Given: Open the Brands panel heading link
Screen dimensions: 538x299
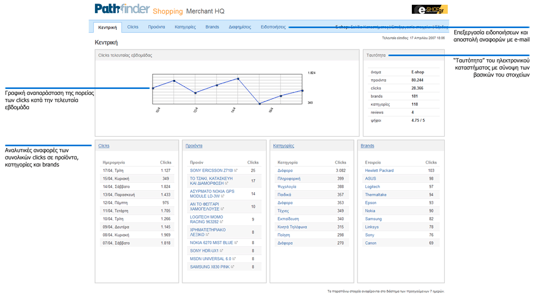Looking at the screenshot, I should coord(367,146).
